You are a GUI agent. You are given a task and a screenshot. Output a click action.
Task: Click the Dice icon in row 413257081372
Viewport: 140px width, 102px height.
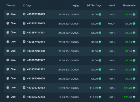8,69
